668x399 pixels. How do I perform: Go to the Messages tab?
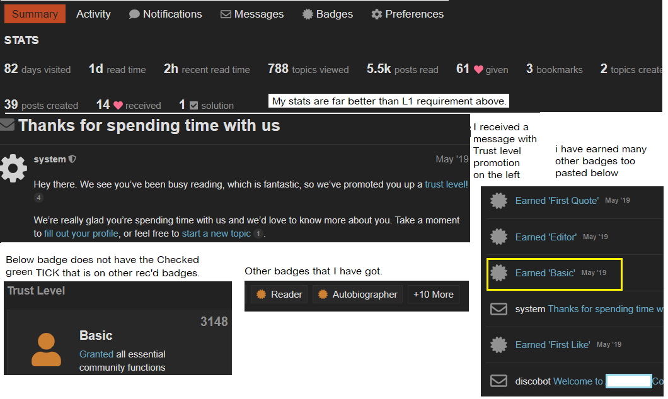point(252,14)
